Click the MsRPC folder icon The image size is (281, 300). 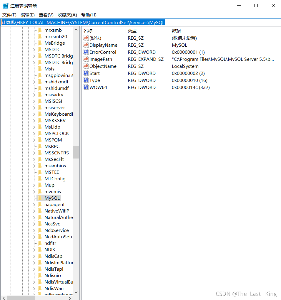click(x=40, y=146)
